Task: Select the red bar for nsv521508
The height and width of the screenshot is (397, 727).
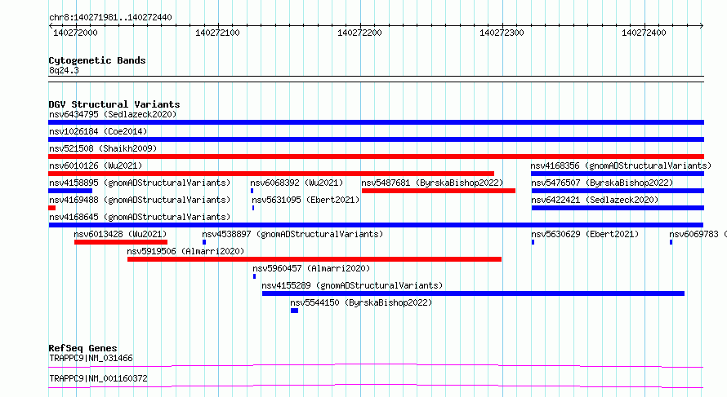Action: click(376, 157)
